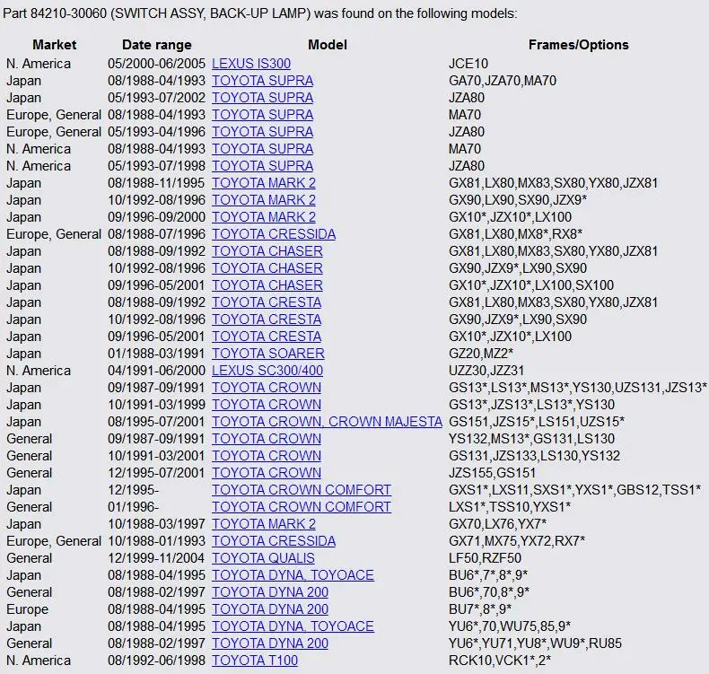
Task: Open N. America TOYOTA SUPRA link with MA70 frame
Action: click(262, 149)
